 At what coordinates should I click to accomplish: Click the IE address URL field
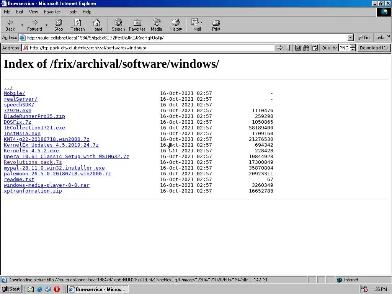[x=186, y=38]
